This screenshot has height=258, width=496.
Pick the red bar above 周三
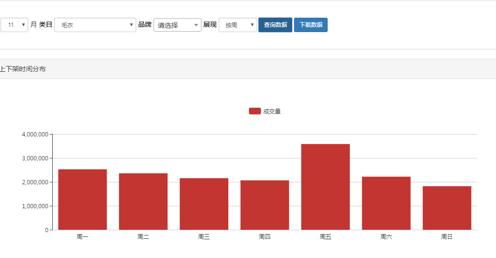(204, 204)
